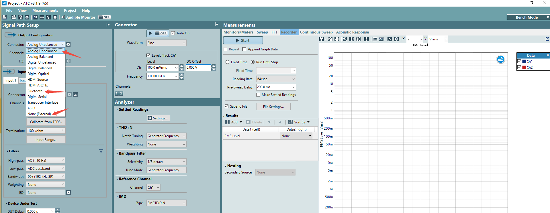The height and width of the screenshot is (213, 550).
Task: Toggle Levels Track Ch1 checkbox
Action: (x=148, y=56)
